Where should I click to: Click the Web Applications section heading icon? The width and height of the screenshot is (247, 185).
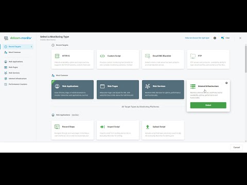coord(53,115)
